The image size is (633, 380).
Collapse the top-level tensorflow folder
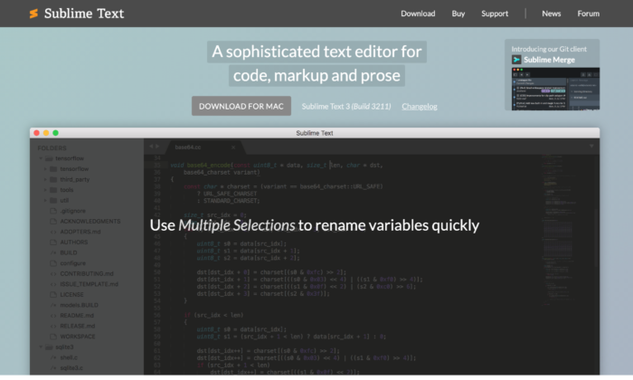(x=41, y=158)
